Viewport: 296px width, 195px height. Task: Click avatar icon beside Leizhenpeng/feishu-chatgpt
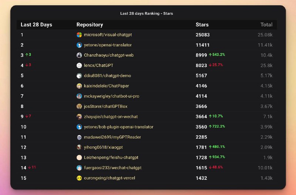click(79, 158)
